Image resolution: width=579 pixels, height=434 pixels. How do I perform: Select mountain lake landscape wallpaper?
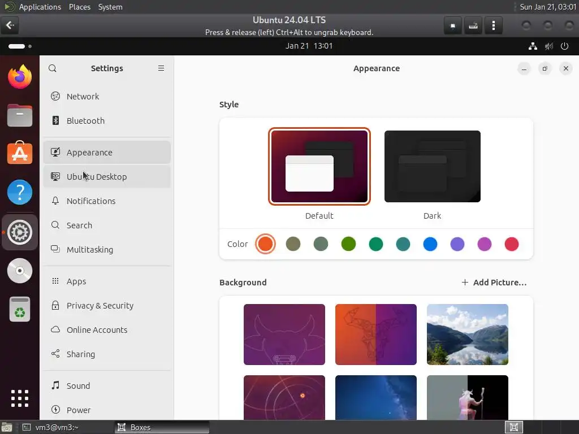tap(468, 335)
